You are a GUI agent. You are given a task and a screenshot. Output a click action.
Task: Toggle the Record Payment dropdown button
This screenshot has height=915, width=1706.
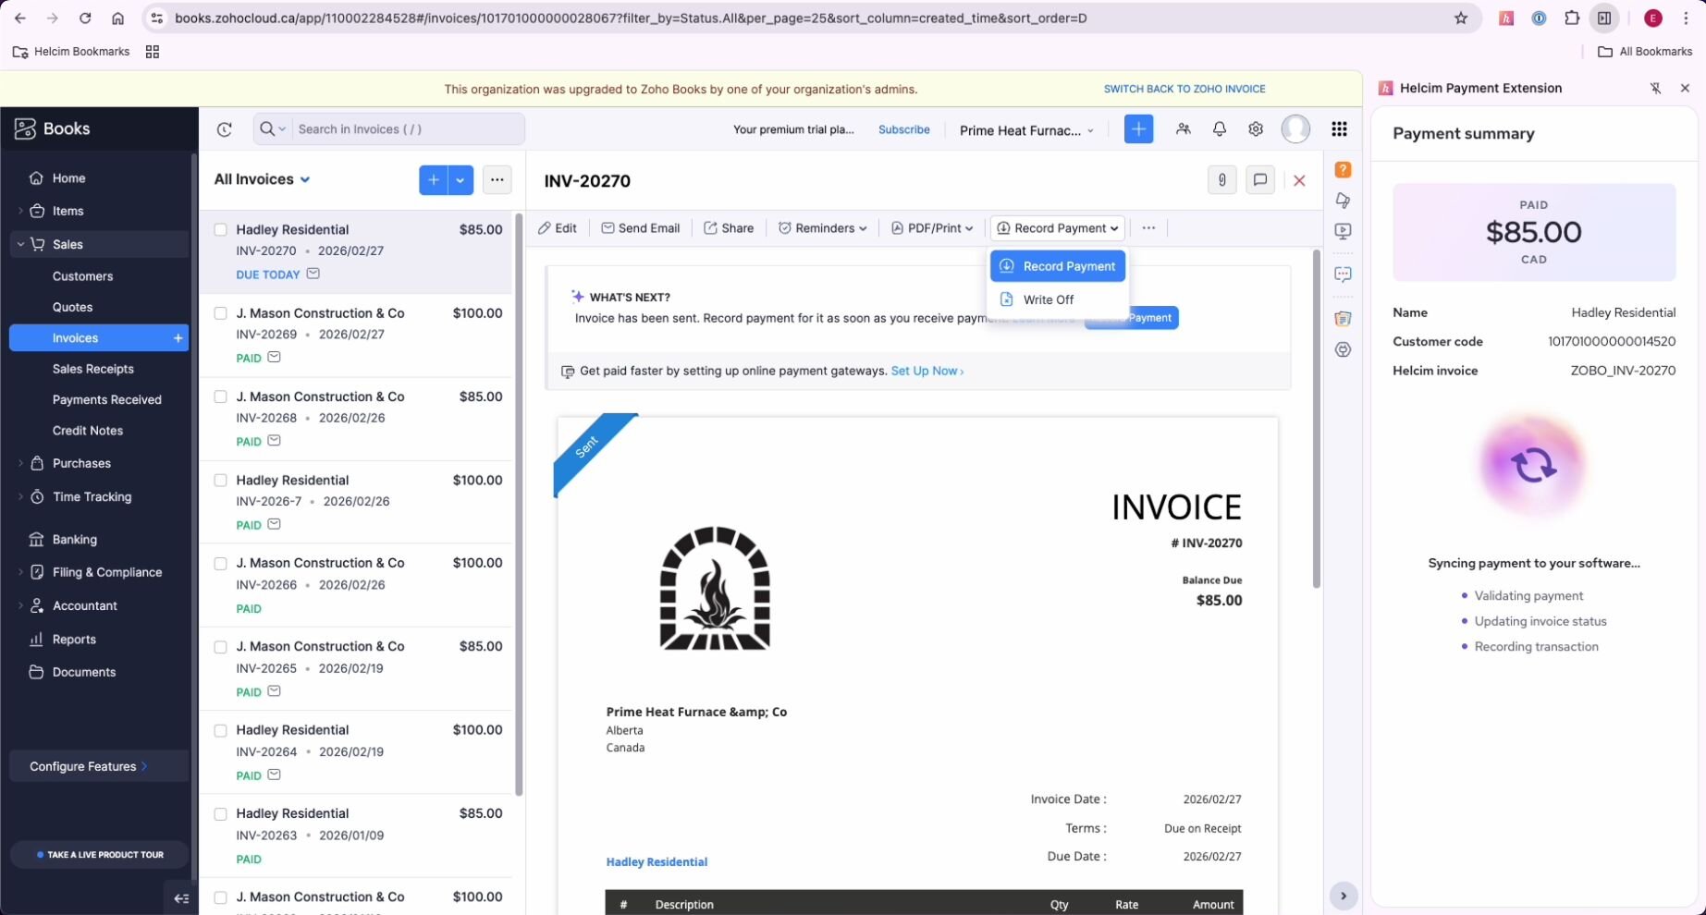coord(1057,228)
